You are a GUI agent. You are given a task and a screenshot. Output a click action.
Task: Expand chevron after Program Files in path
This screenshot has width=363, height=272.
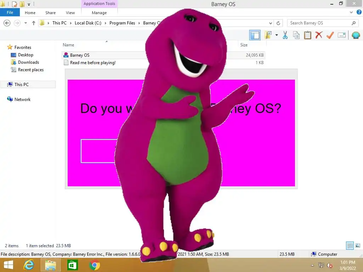click(139, 23)
